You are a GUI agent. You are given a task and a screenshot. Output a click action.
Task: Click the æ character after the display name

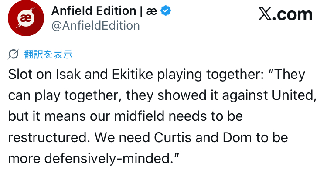click(x=152, y=11)
